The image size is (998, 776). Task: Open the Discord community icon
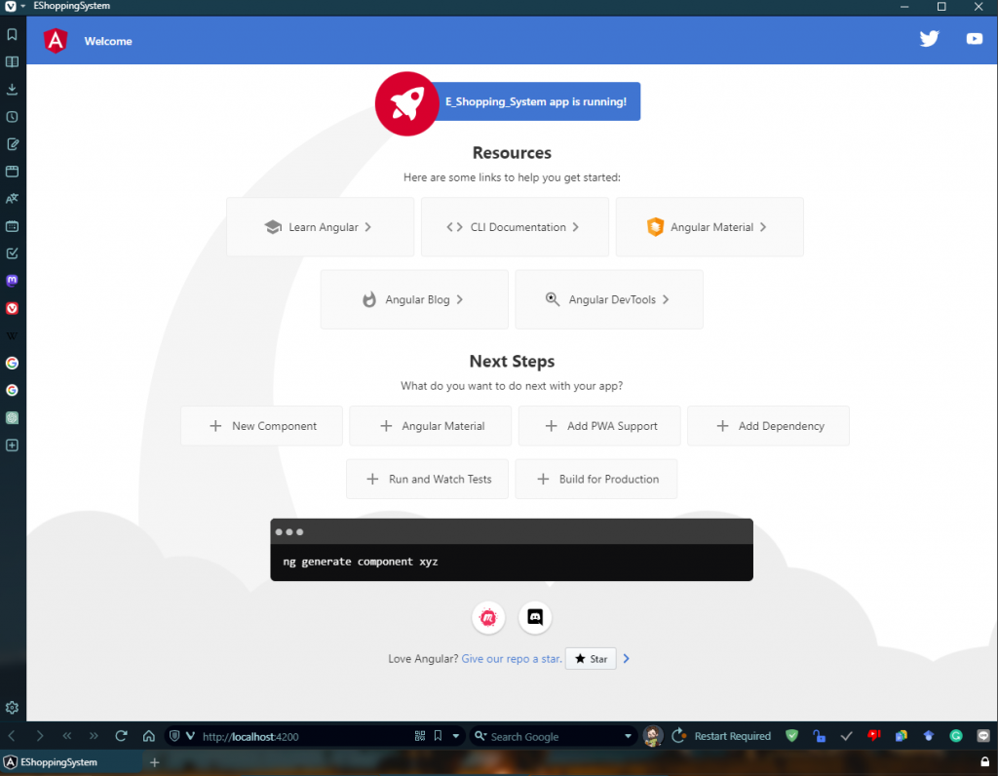[535, 617]
